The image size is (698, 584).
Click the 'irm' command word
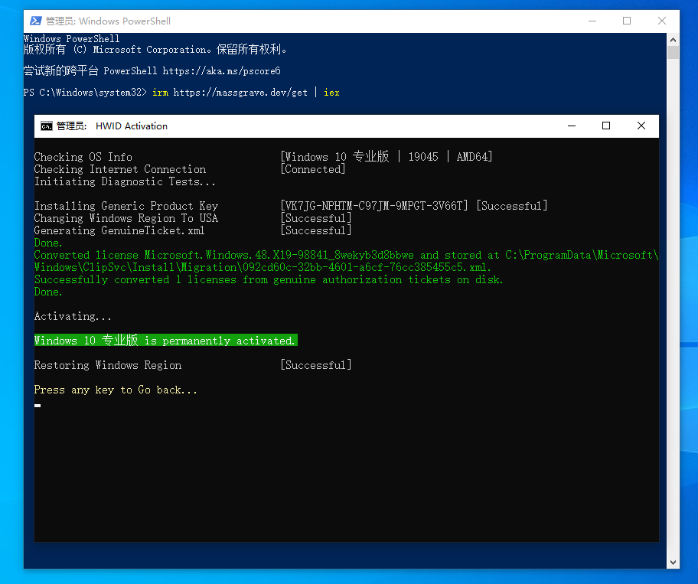(x=160, y=93)
